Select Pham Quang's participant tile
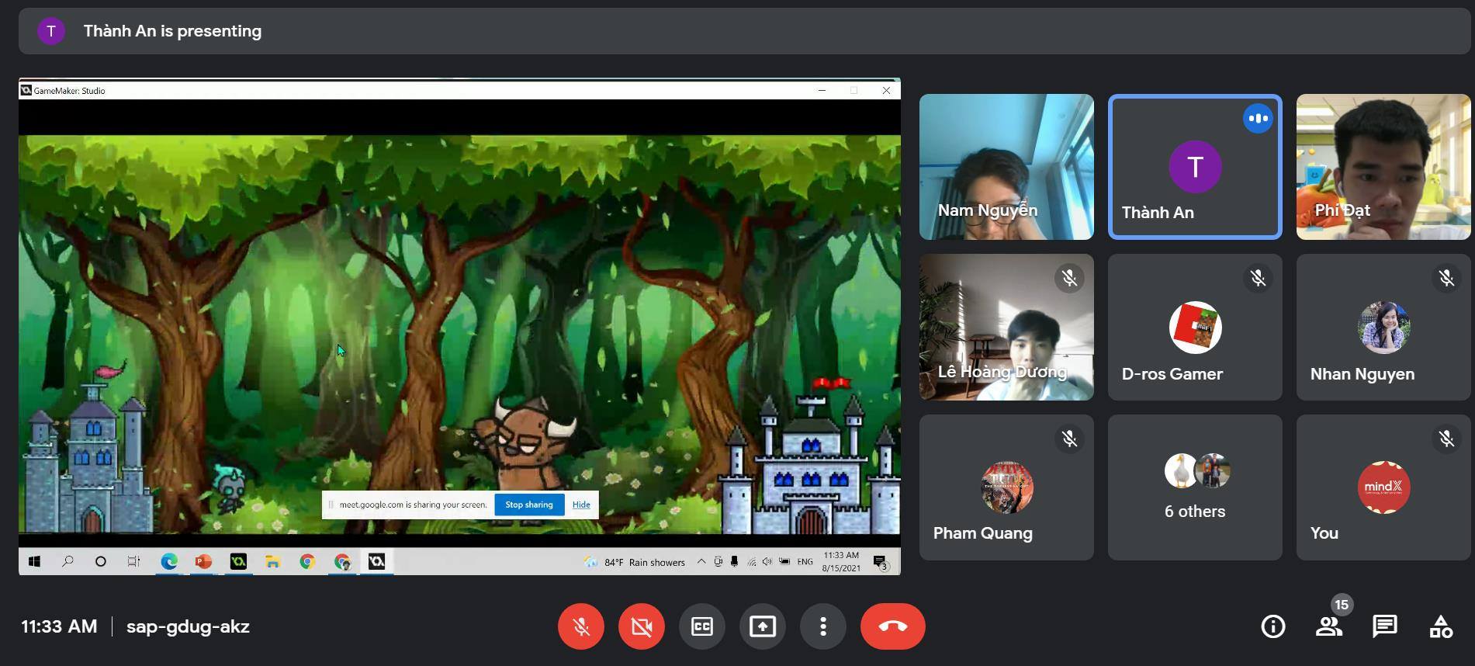This screenshot has height=666, width=1475. (1006, 487)
